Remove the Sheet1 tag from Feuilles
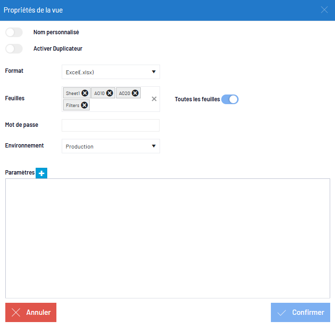The width and height of the screenshot is (335, 324). click(x=85, y=93)
